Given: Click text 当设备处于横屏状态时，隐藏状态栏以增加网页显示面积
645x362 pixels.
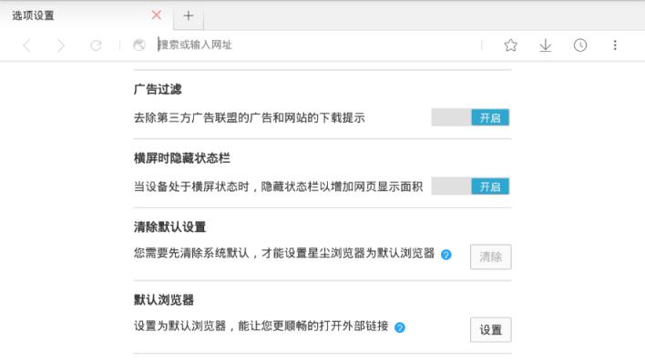Looking at the screenshot, I should 279,186.
